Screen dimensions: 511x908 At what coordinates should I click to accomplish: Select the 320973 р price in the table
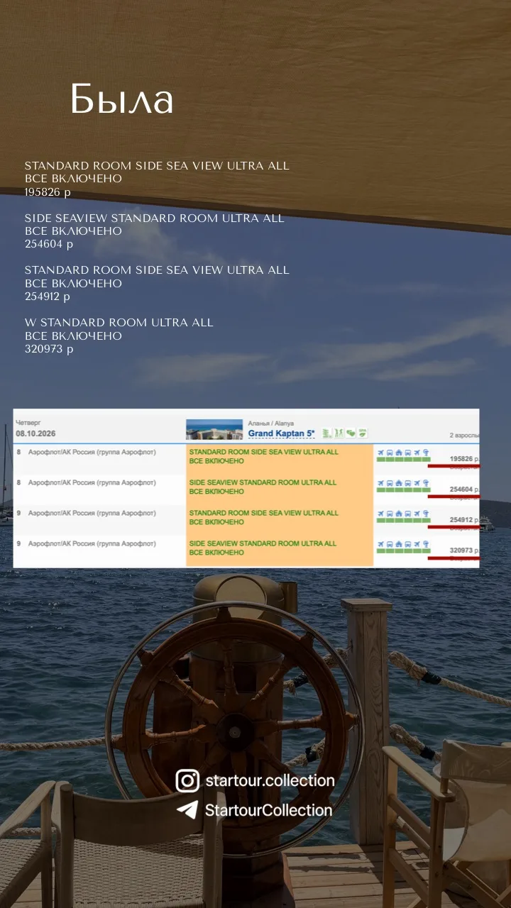pyautogui.click(x=465, y=550)
